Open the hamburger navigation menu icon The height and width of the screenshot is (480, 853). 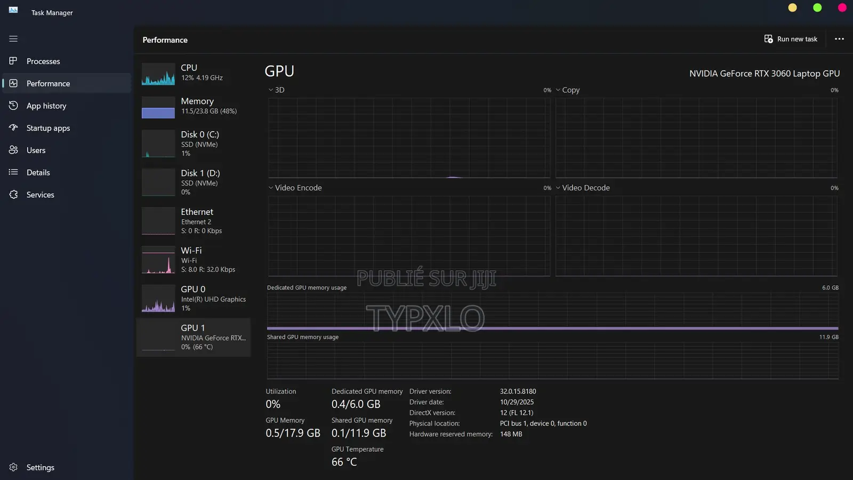pos(13,39)
